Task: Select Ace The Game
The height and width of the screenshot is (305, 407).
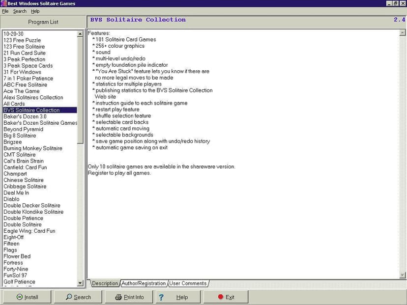Action: pos(40,91)
